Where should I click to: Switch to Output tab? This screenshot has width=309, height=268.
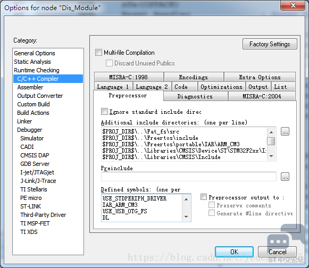258,87
